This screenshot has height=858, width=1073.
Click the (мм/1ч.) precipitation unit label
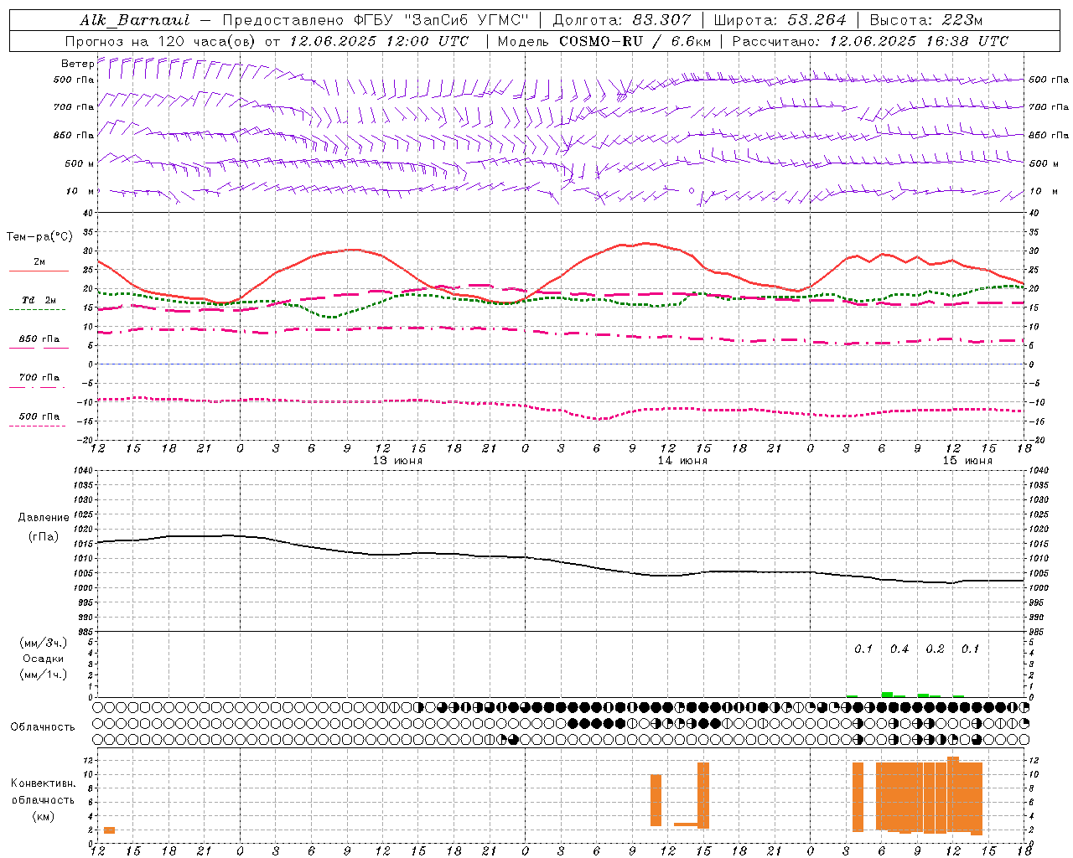pyautogui.click(x=44, y=675)
